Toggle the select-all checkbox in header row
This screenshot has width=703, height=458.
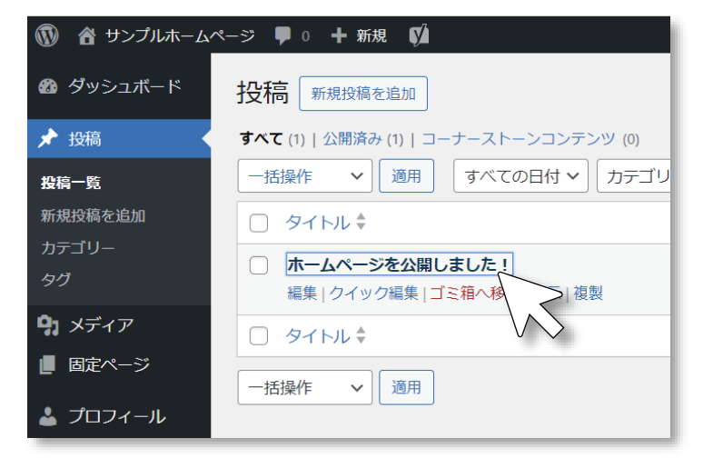[259, 223]
